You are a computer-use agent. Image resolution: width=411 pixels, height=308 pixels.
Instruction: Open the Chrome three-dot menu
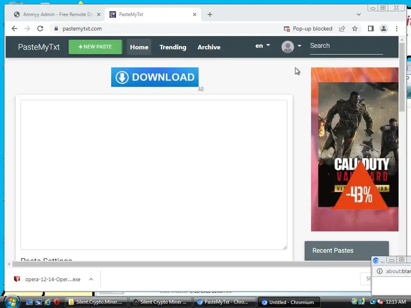397,28
